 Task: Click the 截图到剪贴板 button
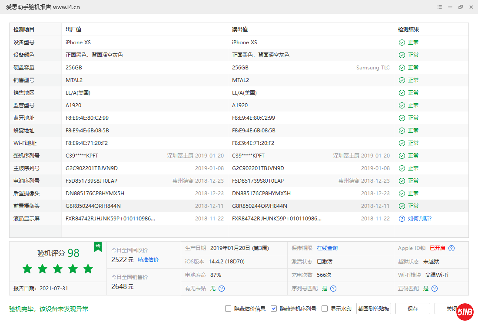click(x=374, y=309)
